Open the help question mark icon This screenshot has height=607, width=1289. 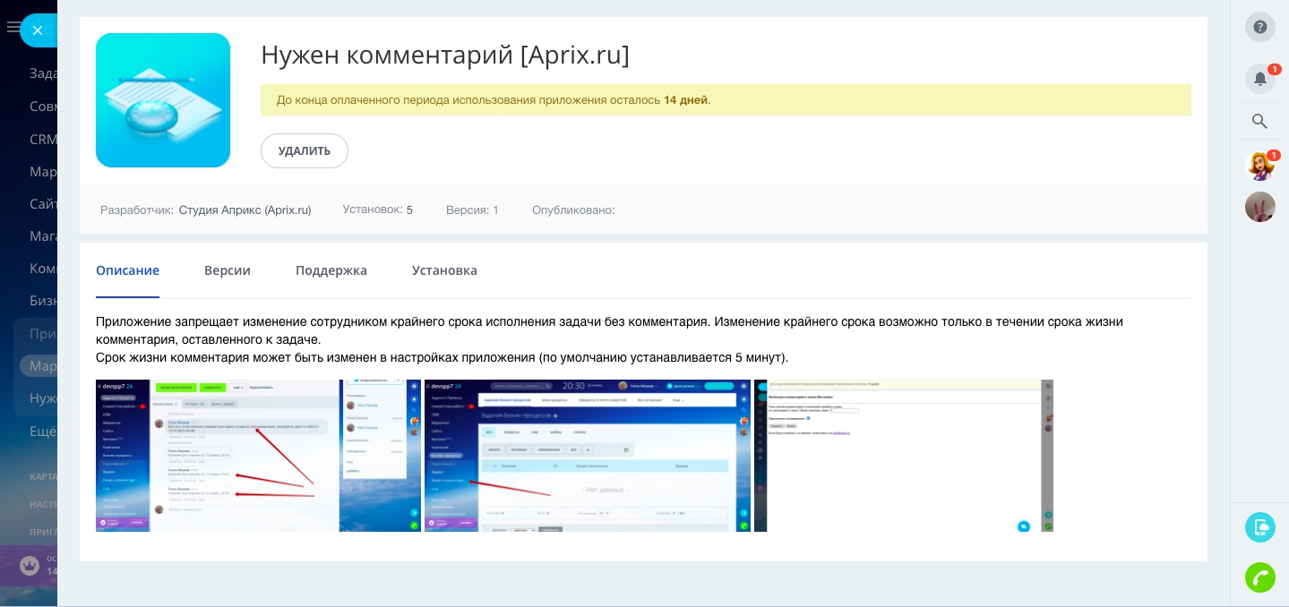[x=1259, y=27]
